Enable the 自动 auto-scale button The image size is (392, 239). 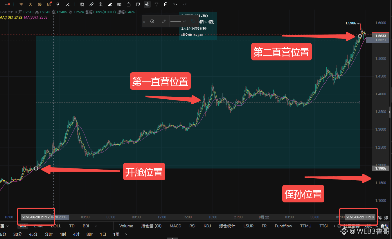[x=384, y=226]
